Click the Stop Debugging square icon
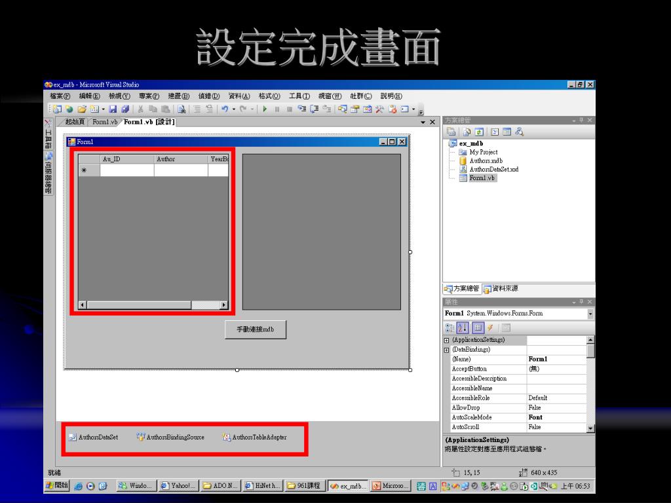The image size is (671, 503). click(x=290, y=109)
